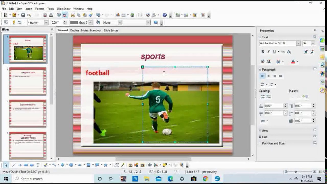This screenshot has height=184, width=327.
Task: Set paragraph alignment to left
Action: tap(262, 76)
